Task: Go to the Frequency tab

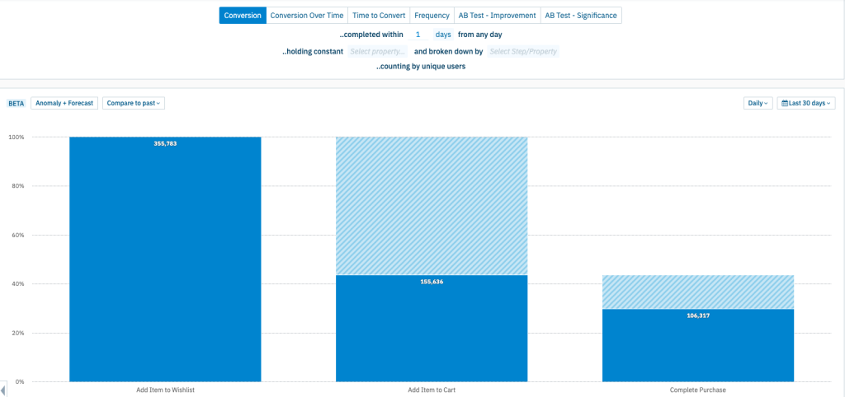Action: pyautogui.click(x=432, y=16)
